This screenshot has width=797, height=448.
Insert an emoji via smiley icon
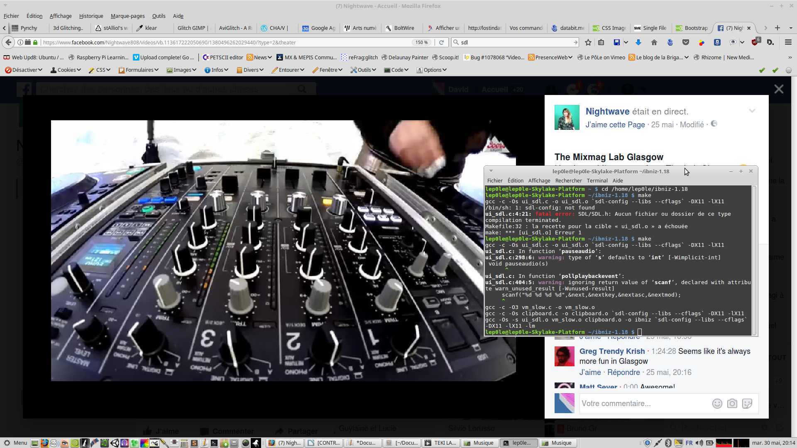(x=717, y=404)
